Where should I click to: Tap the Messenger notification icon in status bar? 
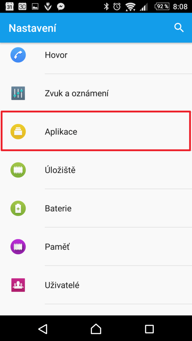click(61, 7)
